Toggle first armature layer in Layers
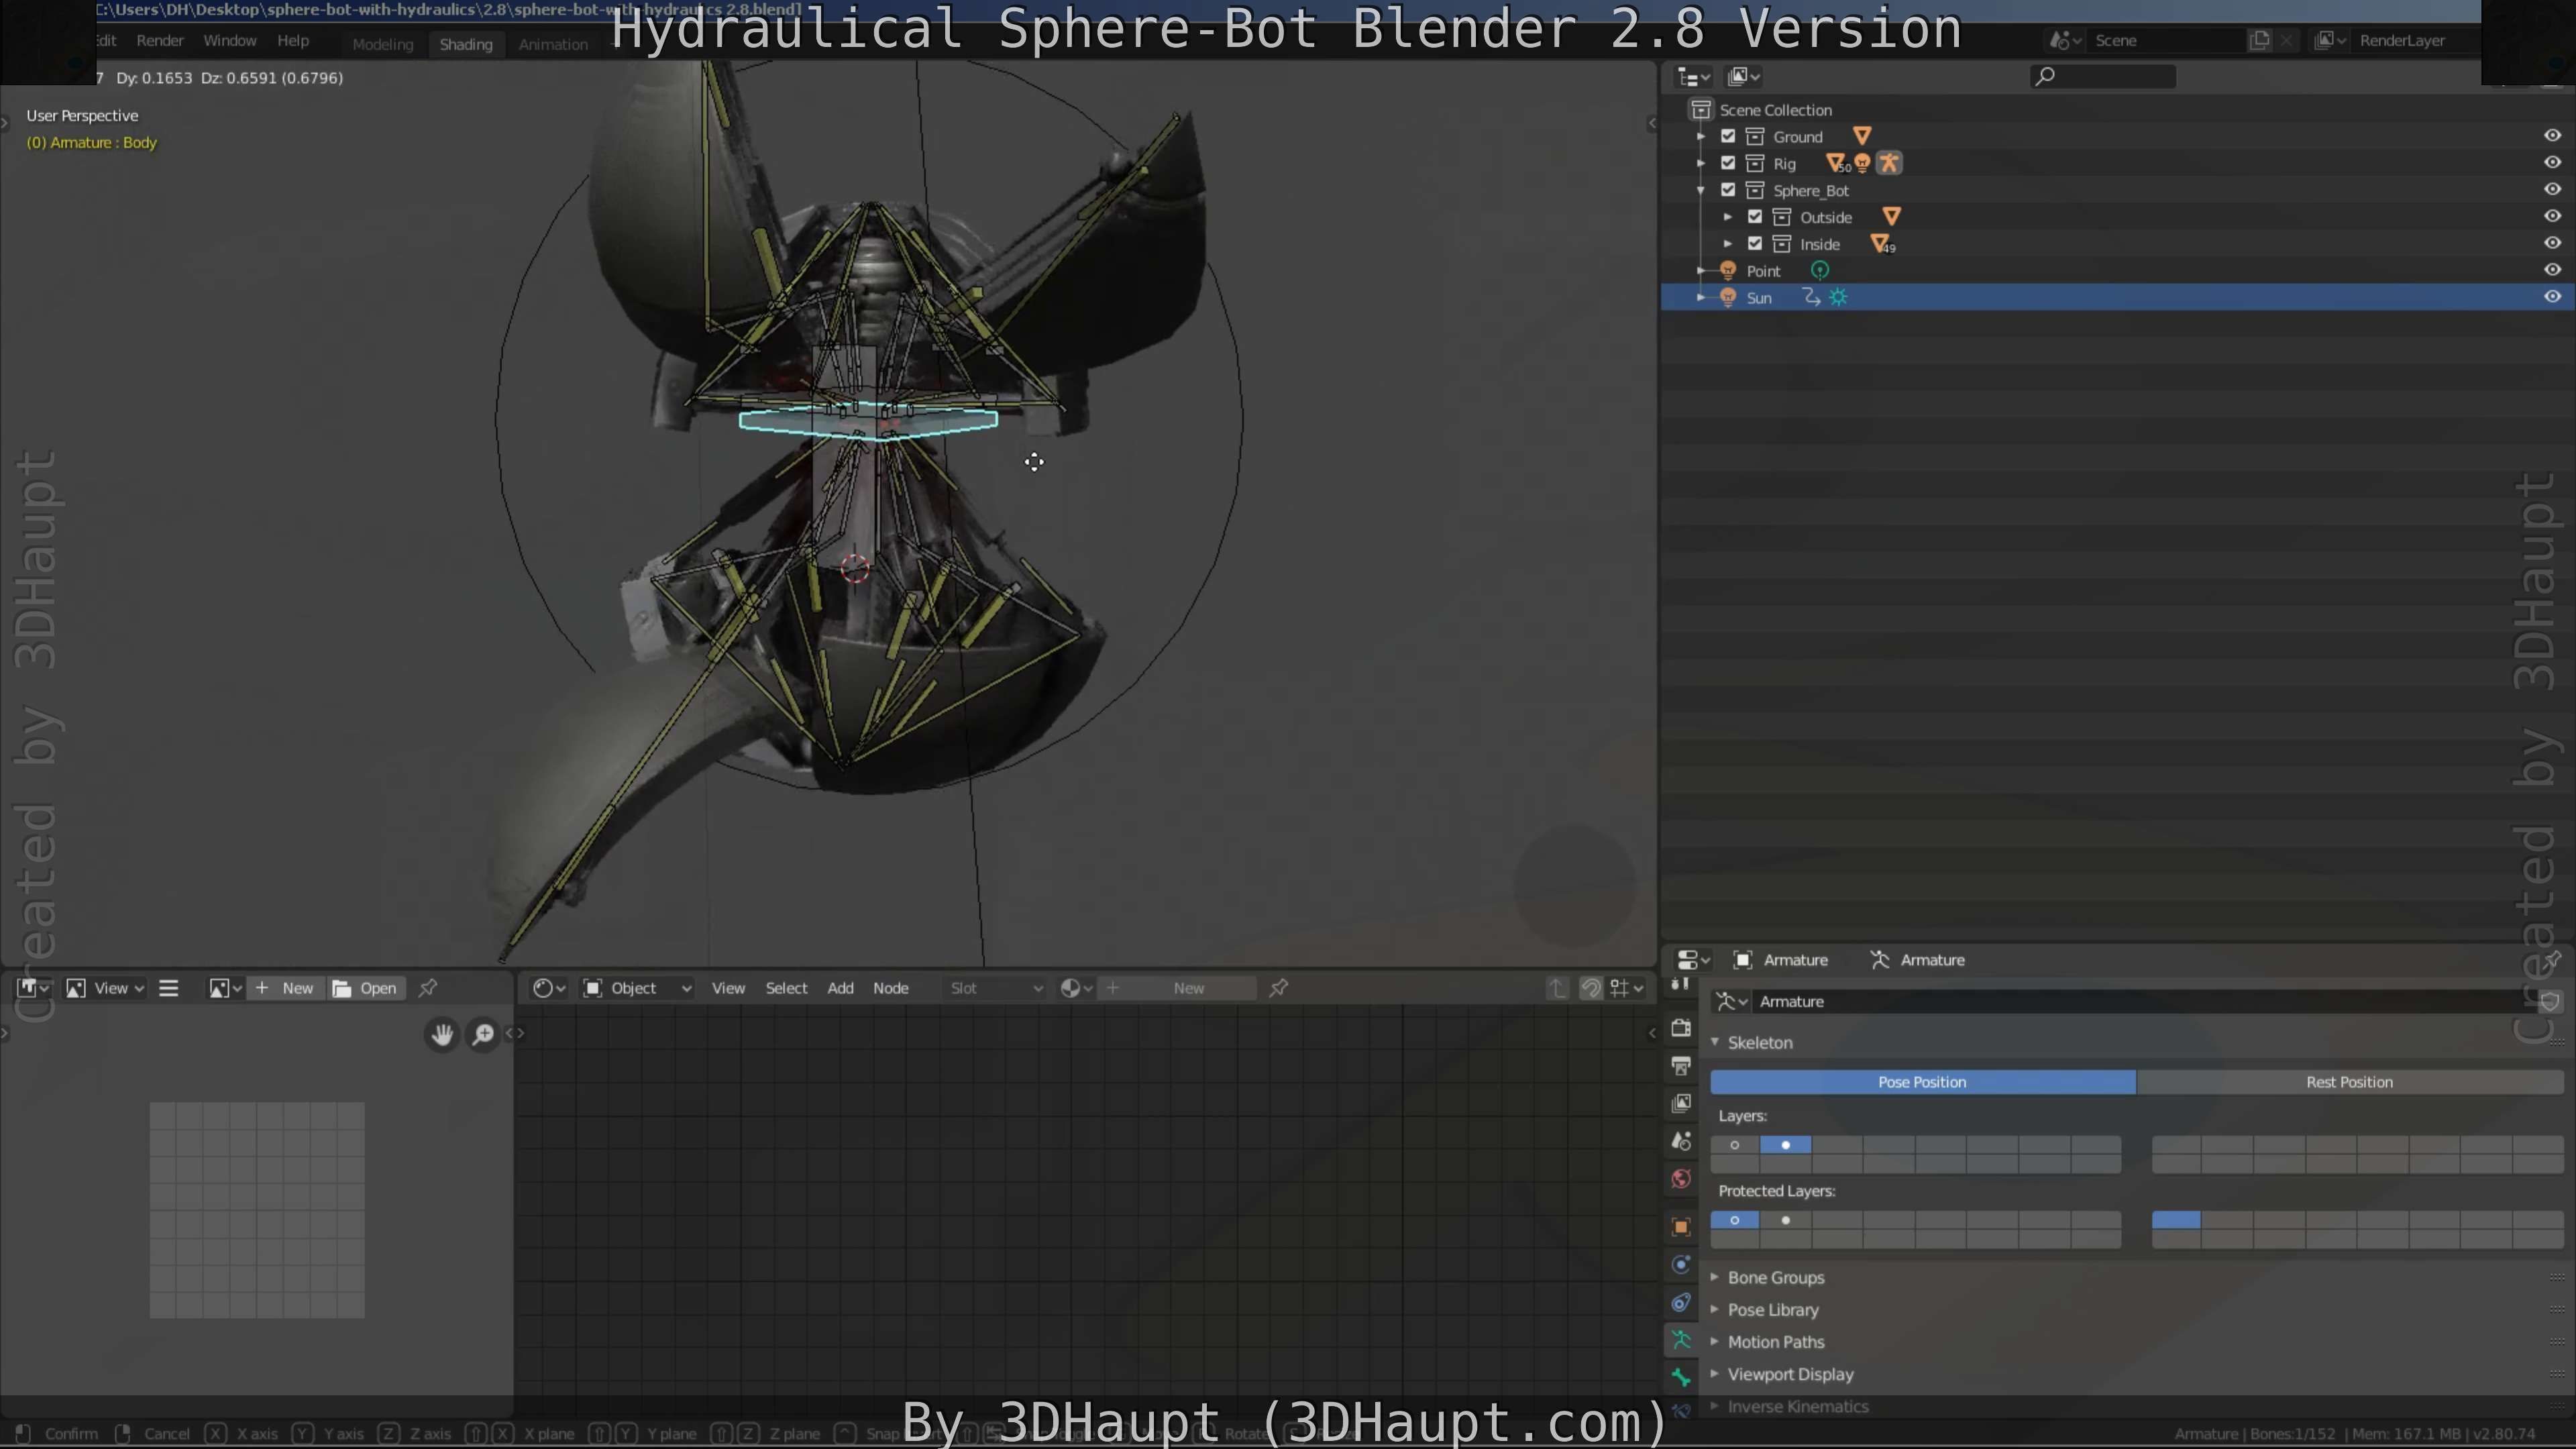This screenshot has width=2576, height=1449. tap(1735, 1145)
